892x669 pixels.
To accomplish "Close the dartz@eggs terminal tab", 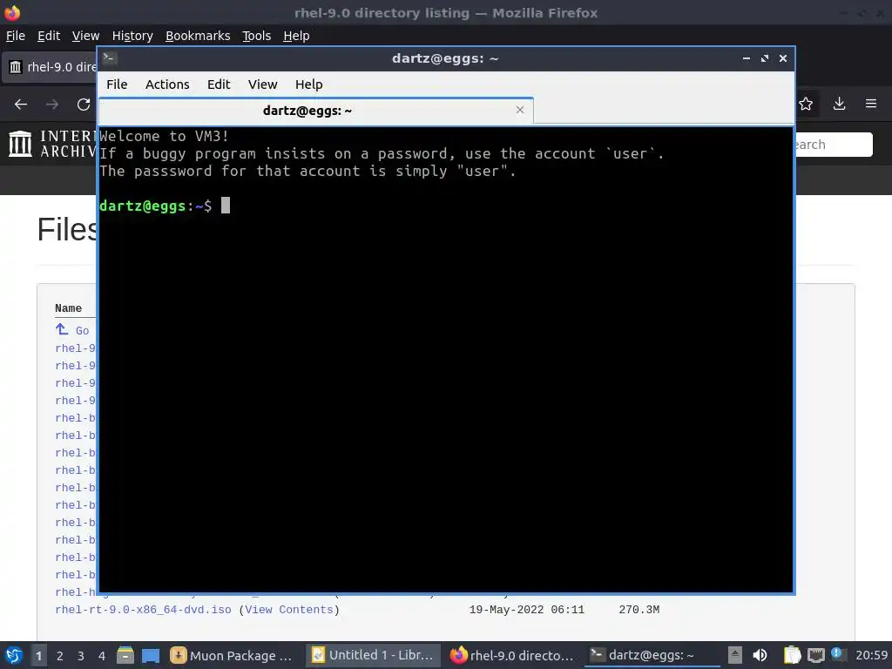I will (x=519, y=110).
